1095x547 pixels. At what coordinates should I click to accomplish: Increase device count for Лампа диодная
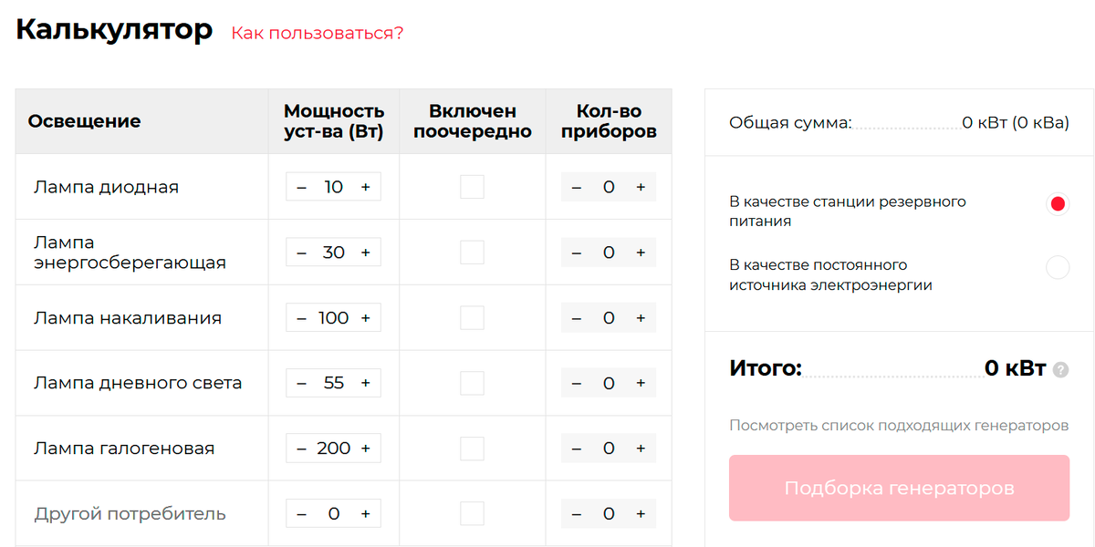(x=641, y=187)
